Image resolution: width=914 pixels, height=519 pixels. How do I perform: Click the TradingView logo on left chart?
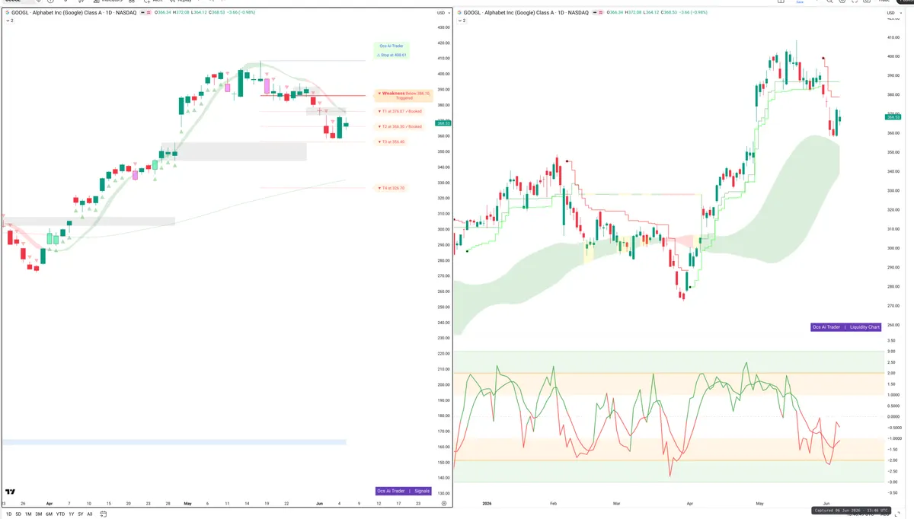[x=10, y=492]
